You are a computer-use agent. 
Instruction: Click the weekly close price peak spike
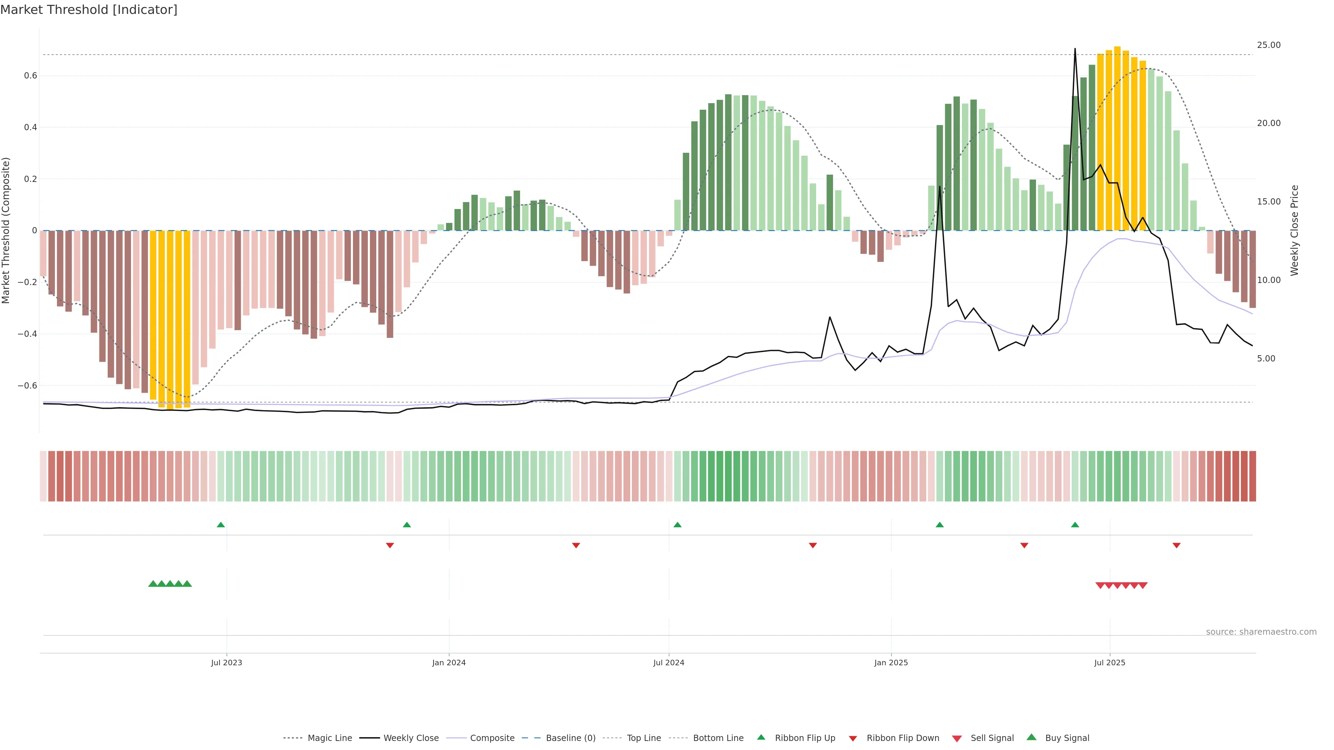click(x=1075, y=50)
